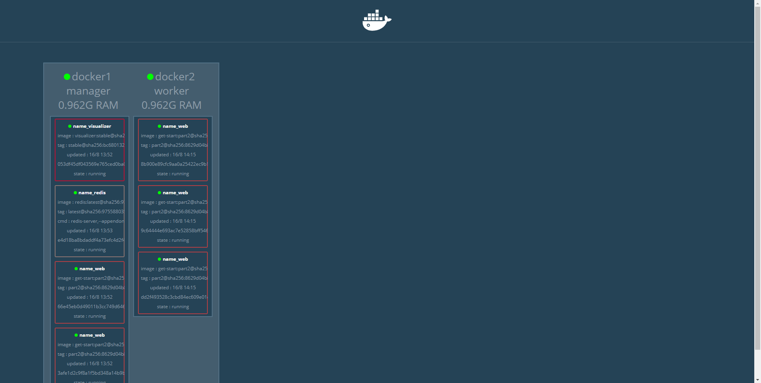
Task: Click the worker role label
Action: point(172,91)
